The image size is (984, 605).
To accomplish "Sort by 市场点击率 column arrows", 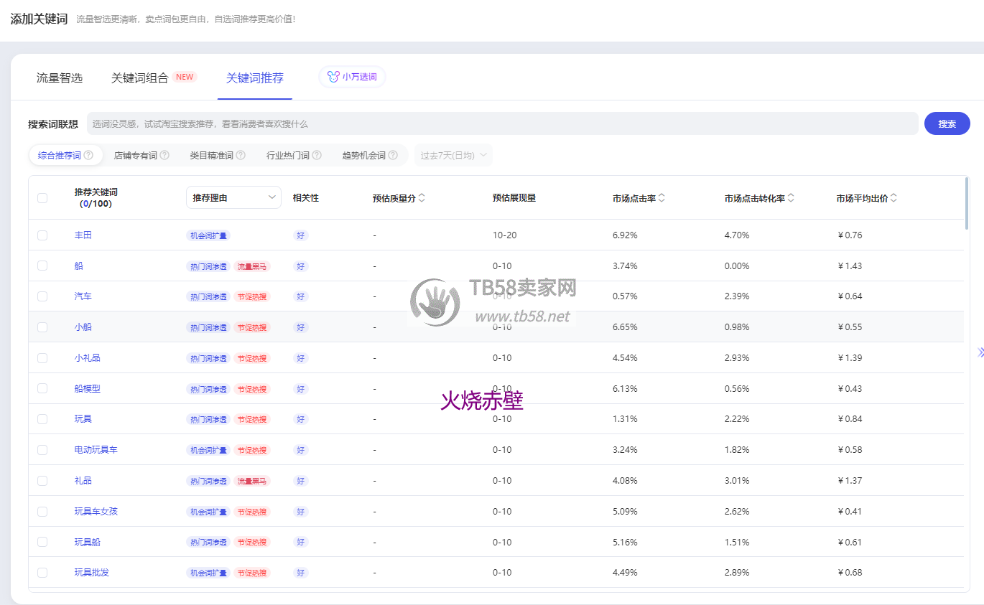I will coord(662,198).
